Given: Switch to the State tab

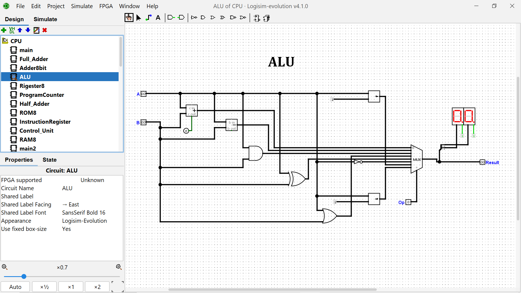Looking at the screenshot, I should (x=50, y=160).
